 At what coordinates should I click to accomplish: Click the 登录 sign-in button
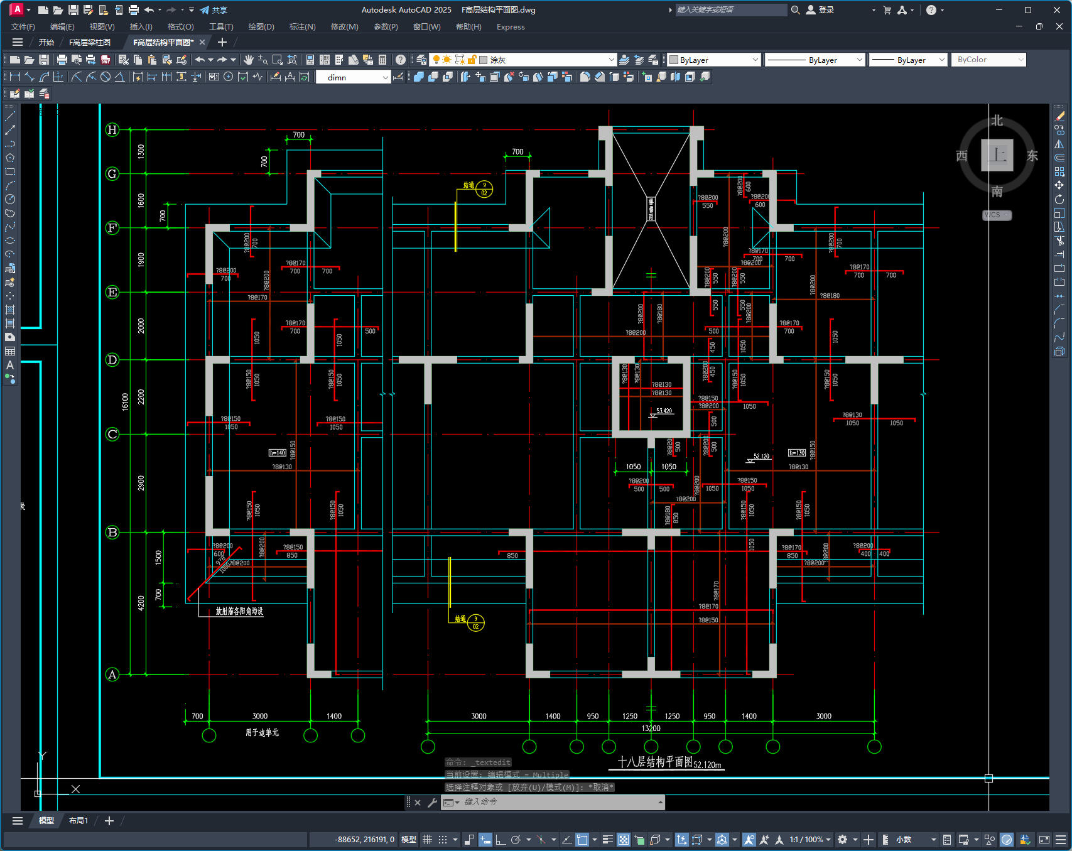coord(820,10)
